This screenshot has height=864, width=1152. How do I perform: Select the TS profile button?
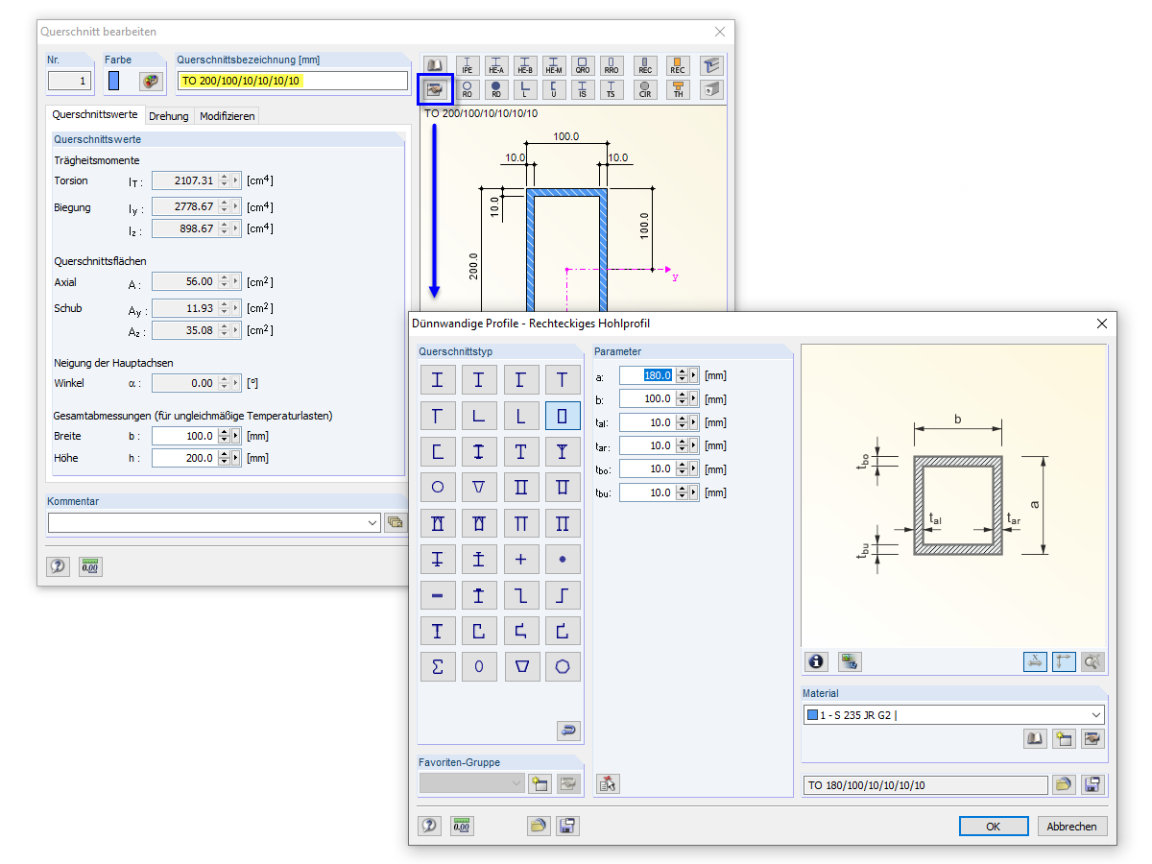612,89
